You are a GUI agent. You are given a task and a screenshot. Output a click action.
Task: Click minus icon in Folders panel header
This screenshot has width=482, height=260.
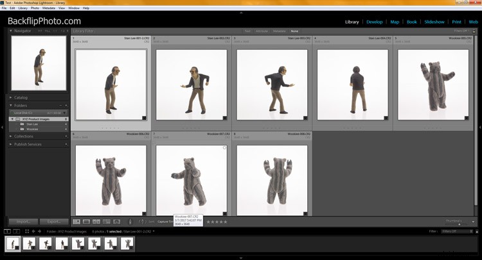click(60, 106)
